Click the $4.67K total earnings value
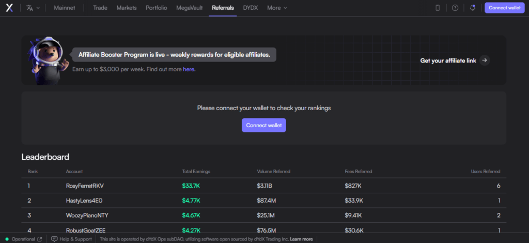Viewport: 529px width, 243px height. [191, 215]
